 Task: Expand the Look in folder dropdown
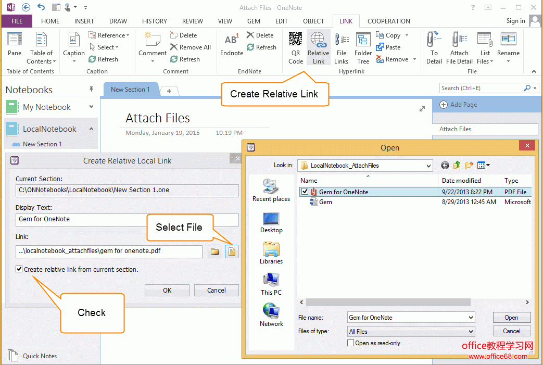coord(428,166)
